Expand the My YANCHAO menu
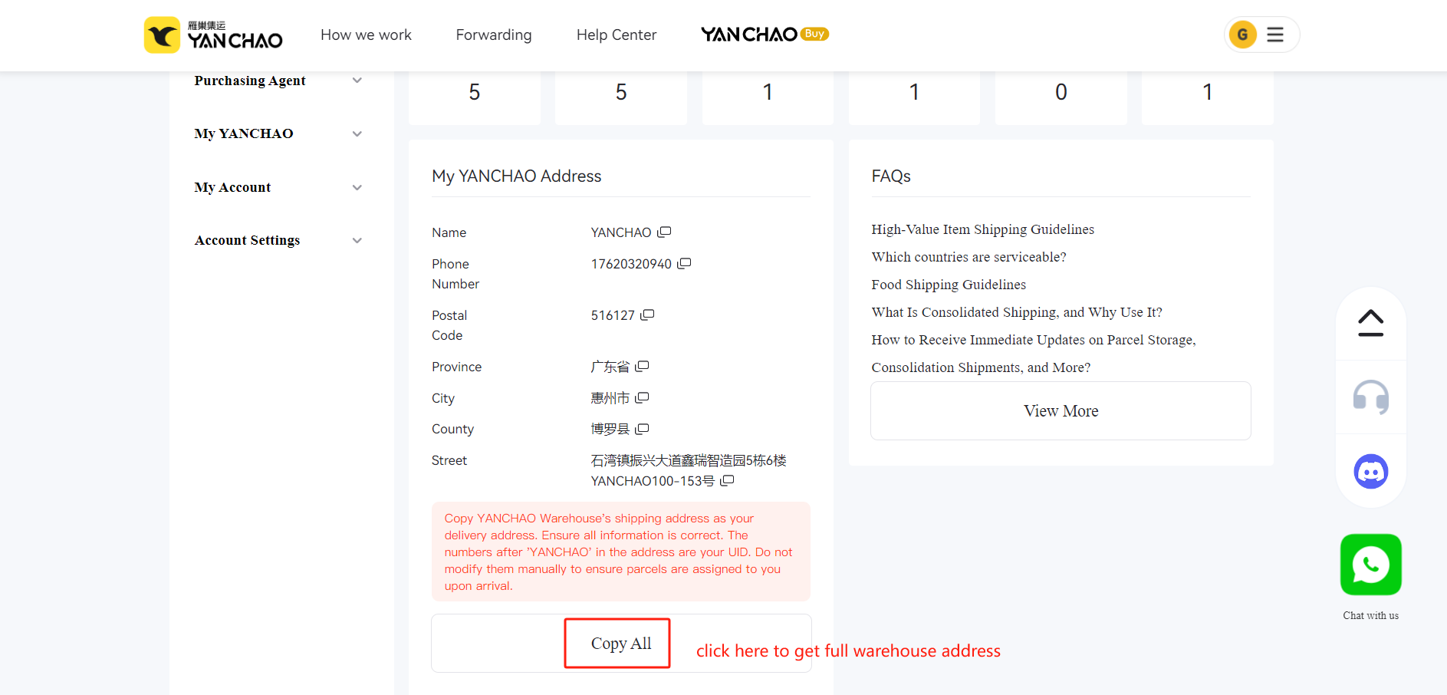Image resolution: width=1447 pixels, height=695 pixels. coord(278,133)
